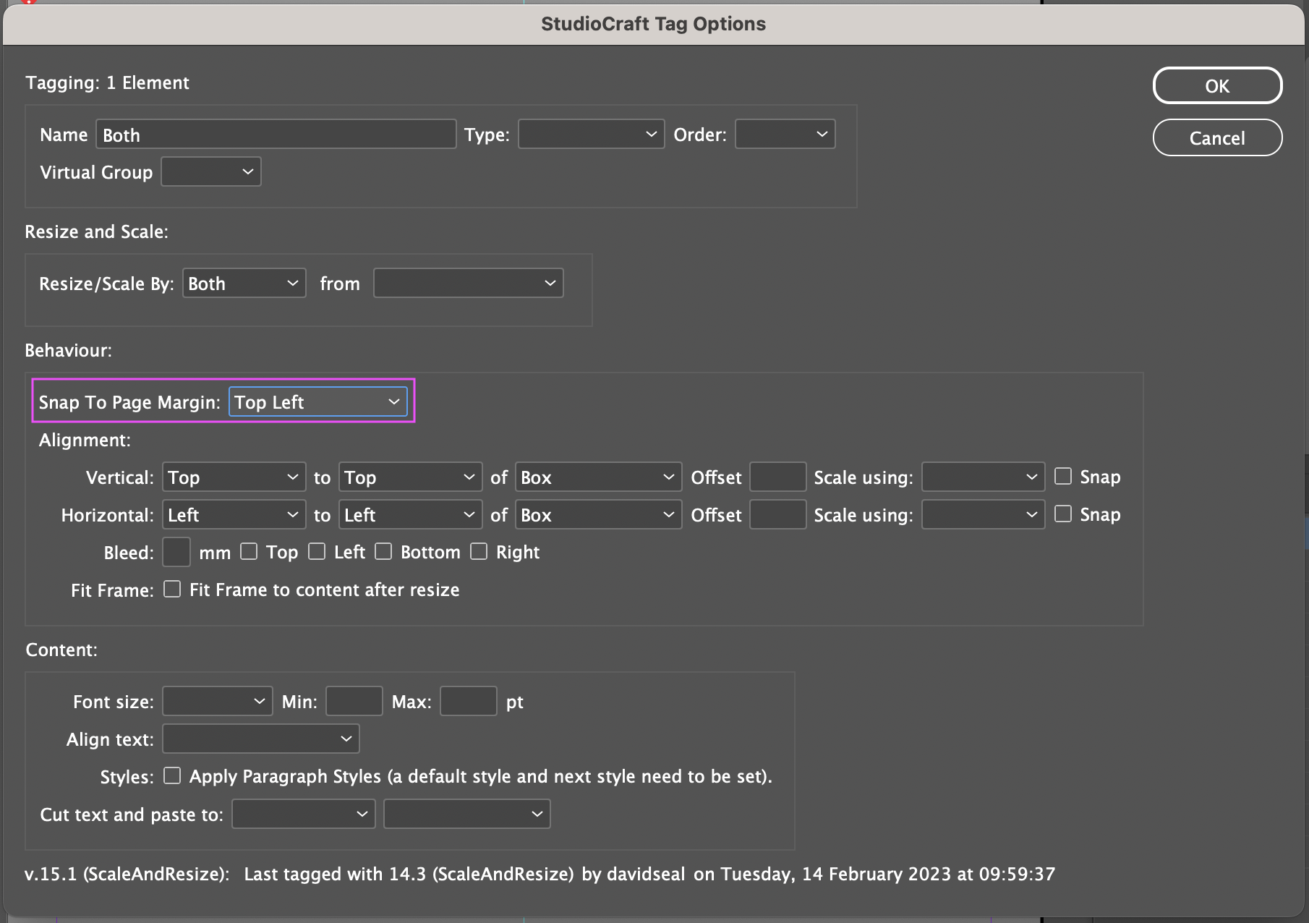Screen dimensions: 1309x923
Task: Tick the Bleed Right checkbox
Action: [x=479, y=551]
